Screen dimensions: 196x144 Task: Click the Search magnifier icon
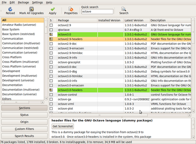[123, 9]
